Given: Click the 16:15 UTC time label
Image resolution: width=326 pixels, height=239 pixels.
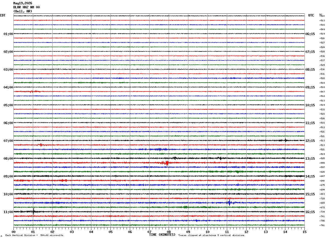Looking at the screenshot, I should coord(310,212).
